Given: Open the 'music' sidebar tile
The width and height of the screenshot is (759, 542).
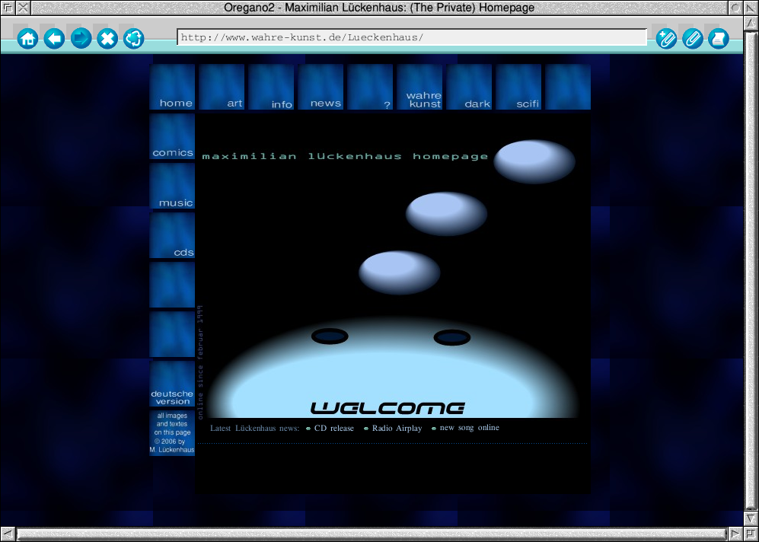Looking at the screenshot, I should (x=172, y=187).
